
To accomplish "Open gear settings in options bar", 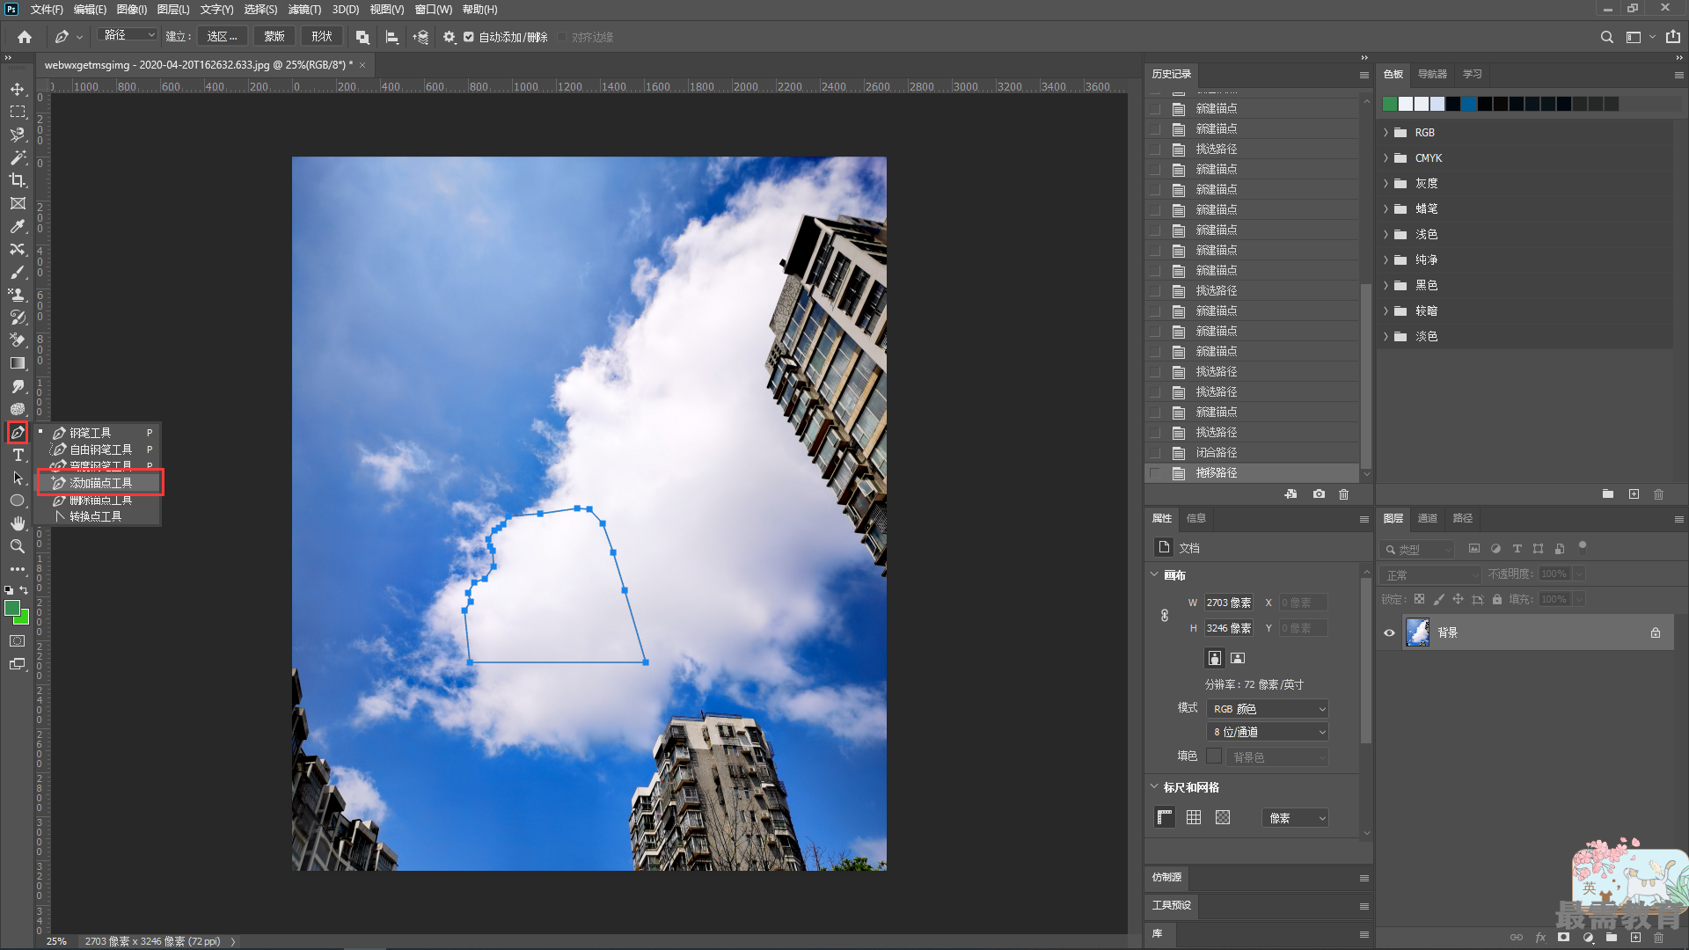I will [450, 37].
